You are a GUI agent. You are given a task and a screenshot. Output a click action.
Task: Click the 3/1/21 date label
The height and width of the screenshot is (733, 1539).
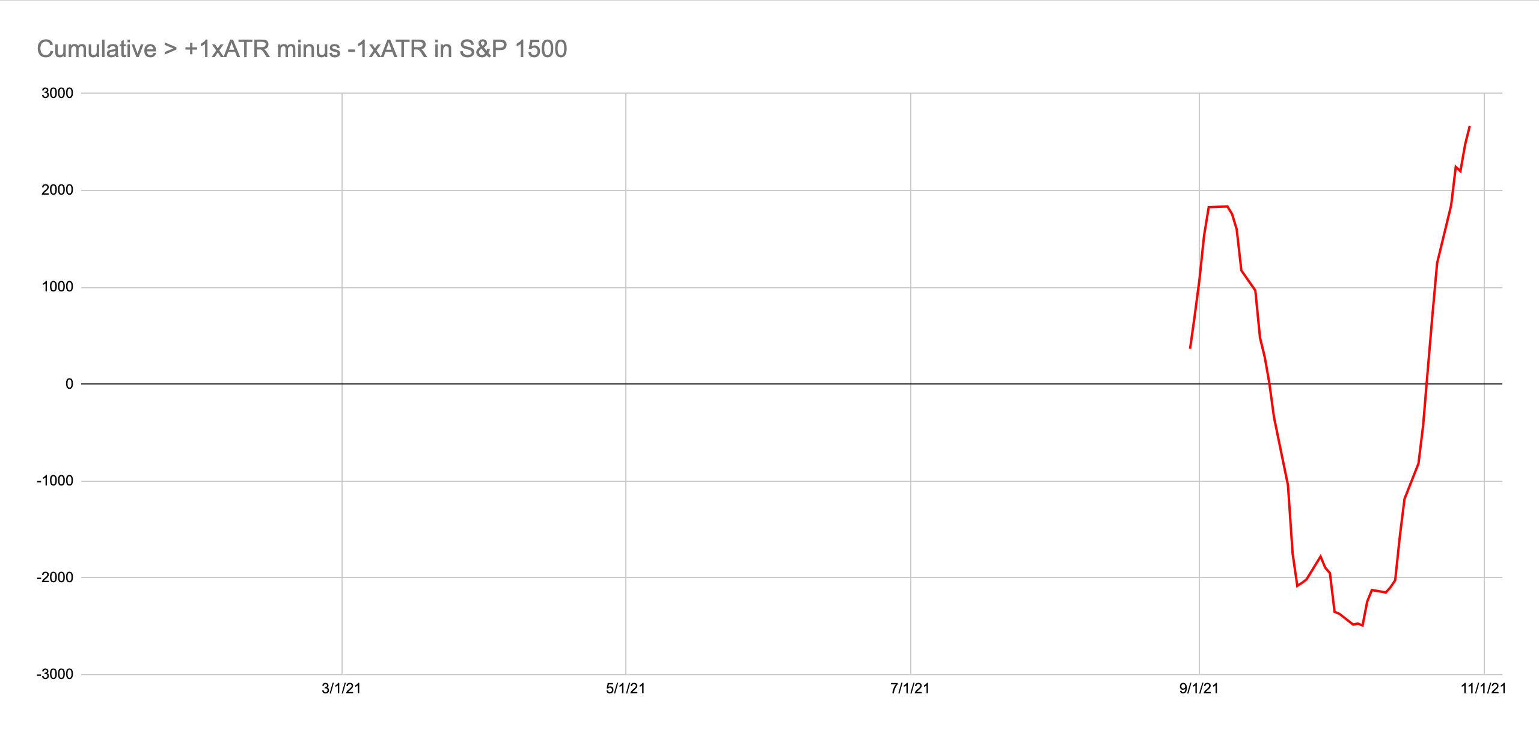(x=341, y=689)
